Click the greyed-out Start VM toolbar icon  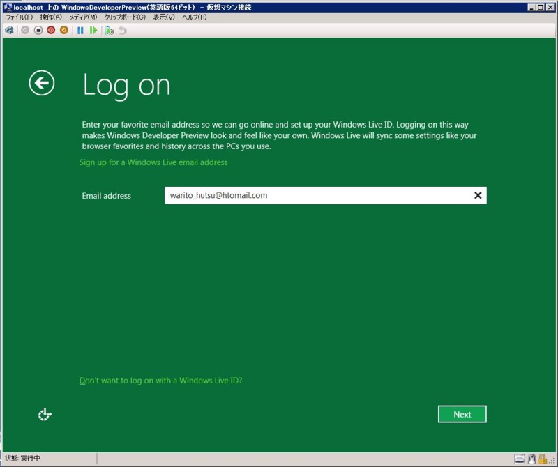[x=25, y=31]
